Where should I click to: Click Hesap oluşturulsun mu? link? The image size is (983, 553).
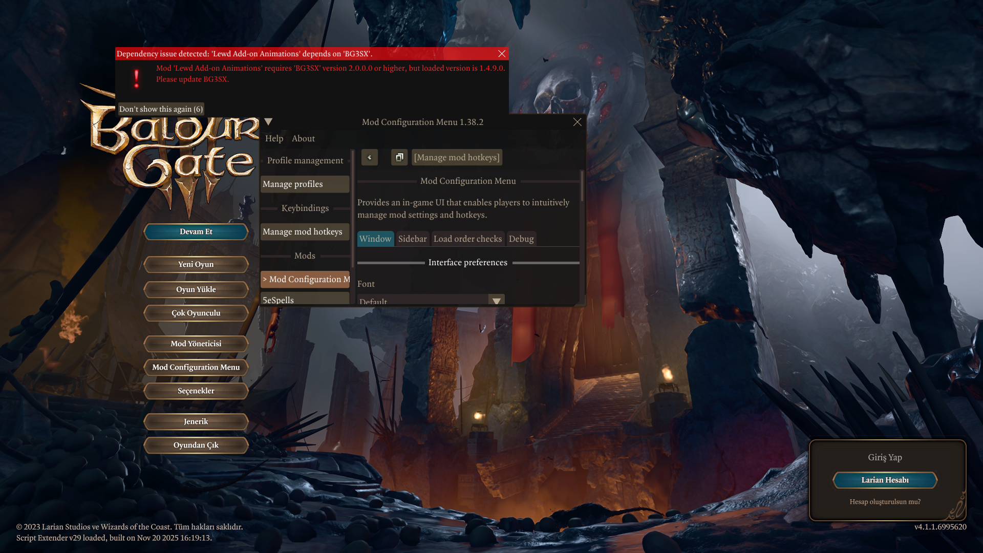click(885, 502)
